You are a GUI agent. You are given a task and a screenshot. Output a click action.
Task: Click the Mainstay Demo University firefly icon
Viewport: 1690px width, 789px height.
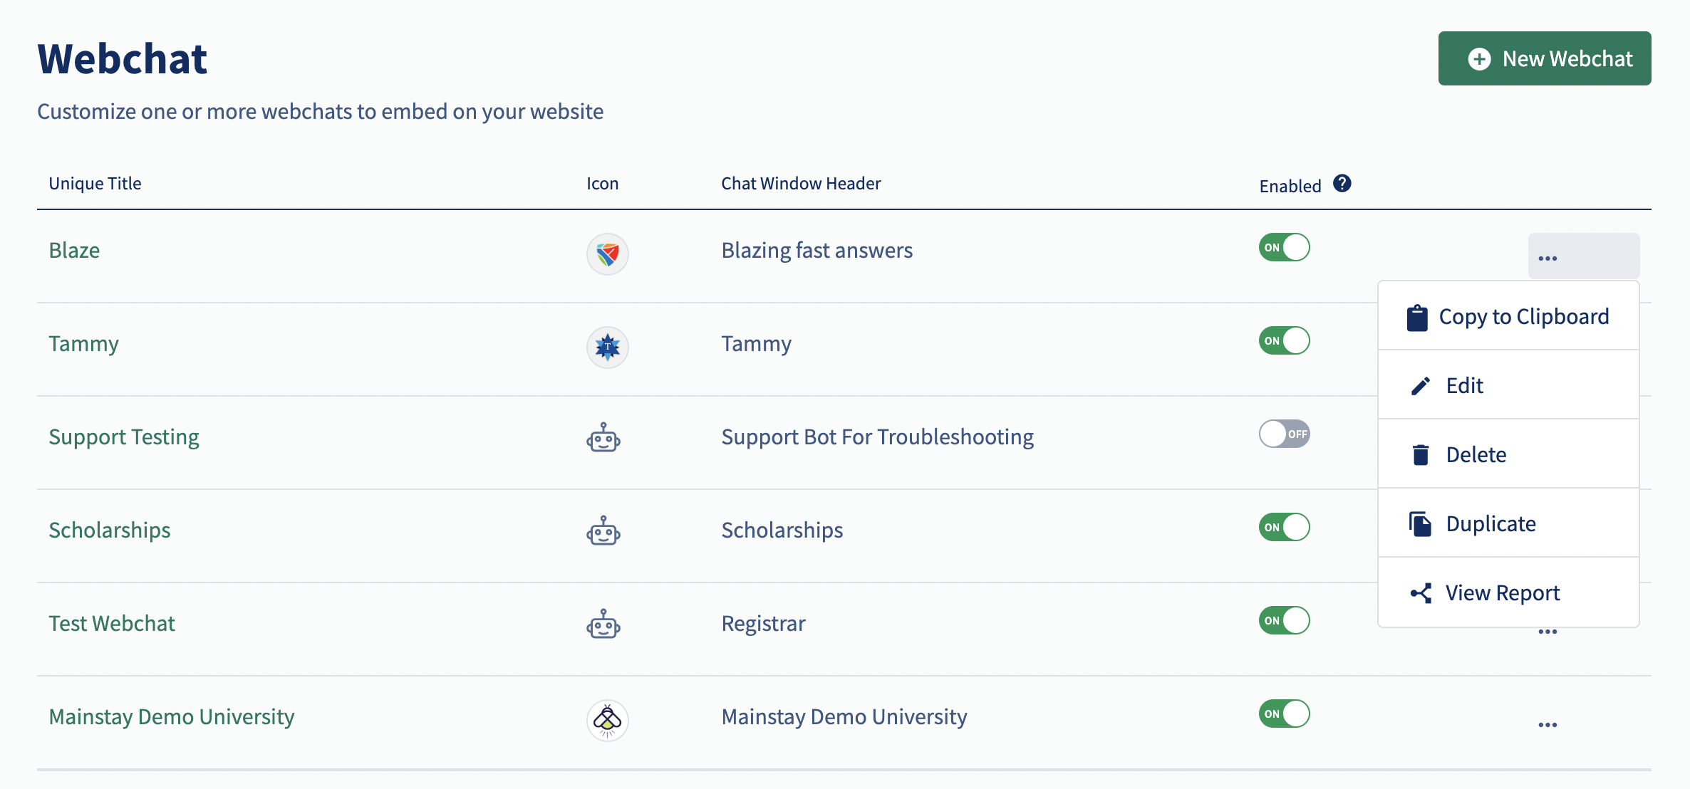tap(607, 720)
